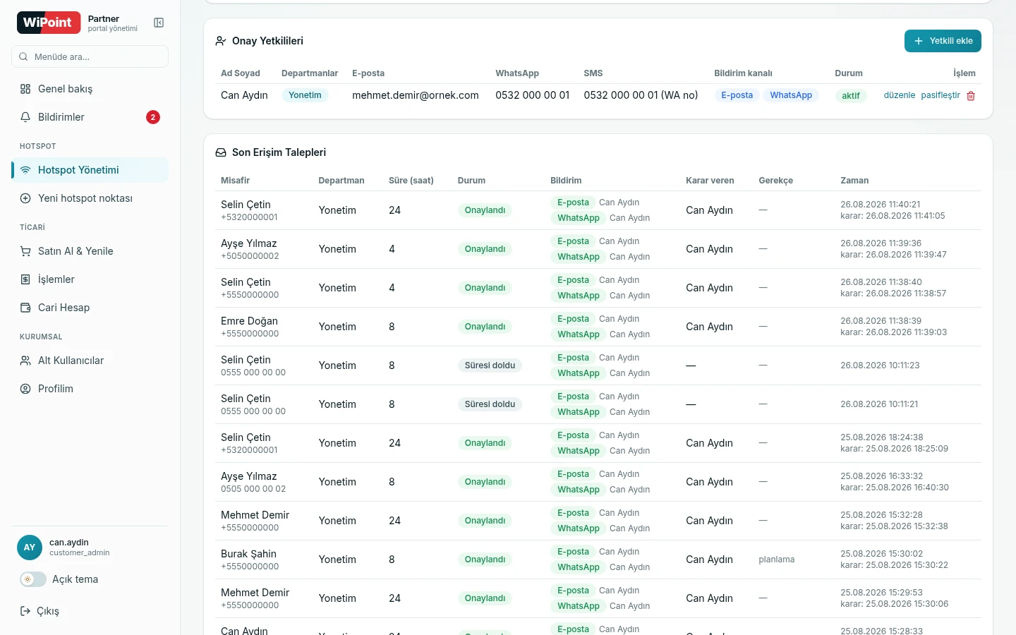The height and width of the screenshot is (635, 1016).
Task: Click can.aydin username at sidebar bottom
Action: 69,543
